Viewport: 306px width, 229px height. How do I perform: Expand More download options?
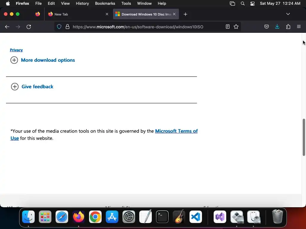click(x=48, y=60)
